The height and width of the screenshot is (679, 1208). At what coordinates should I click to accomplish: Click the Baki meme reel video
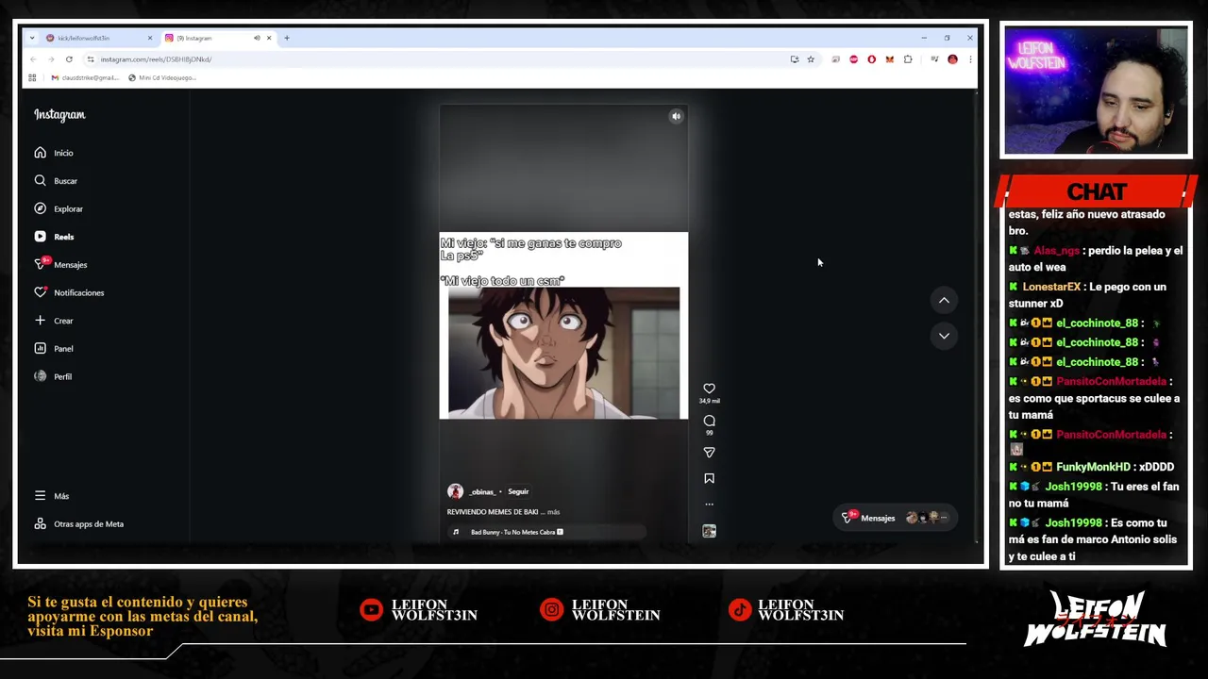click(x=563, y=325)
